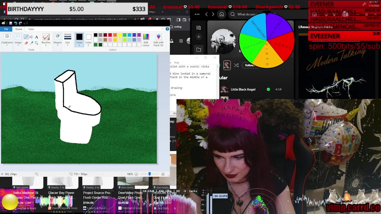Open Paint Help question mark icon
Screen dimensions: 381x214
click(x=167, y=29)
